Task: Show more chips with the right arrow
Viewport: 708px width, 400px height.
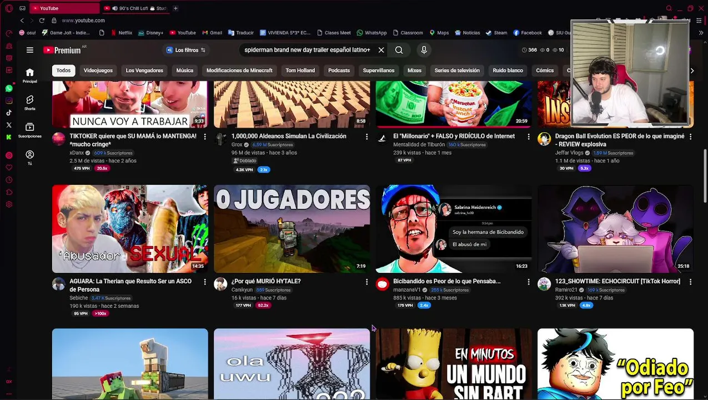Action: 692,71
